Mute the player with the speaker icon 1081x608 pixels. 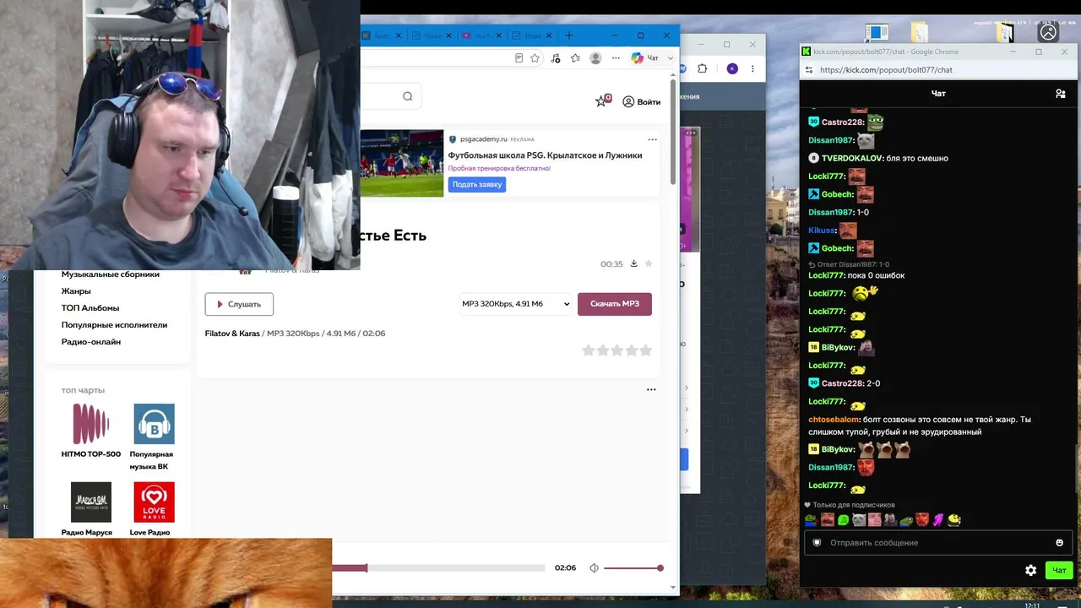pos(594,568)
